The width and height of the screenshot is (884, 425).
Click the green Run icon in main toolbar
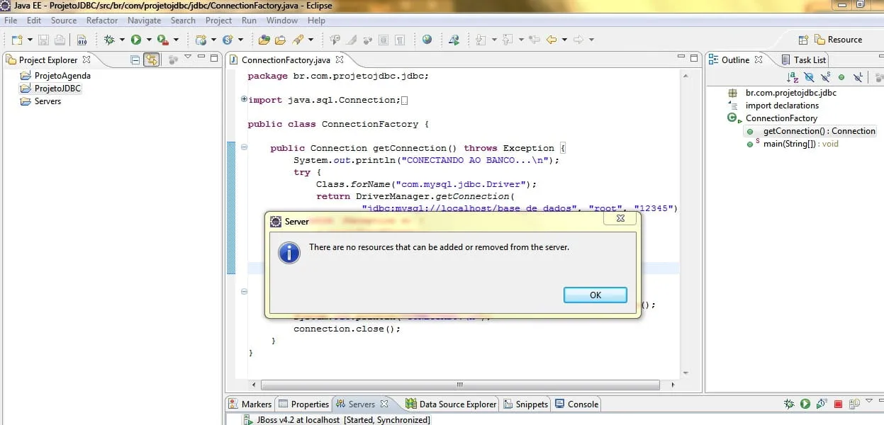point(135,40)
